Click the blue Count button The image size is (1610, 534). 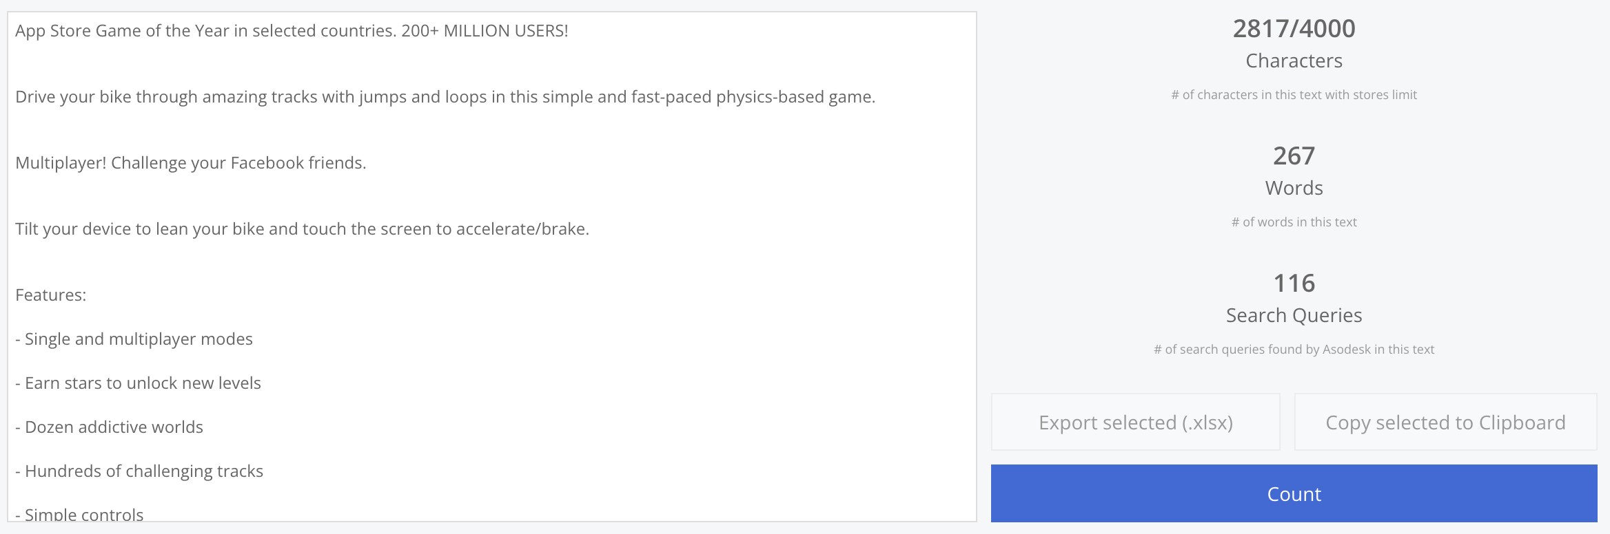pyautogui.click(x=1294, y=493)
